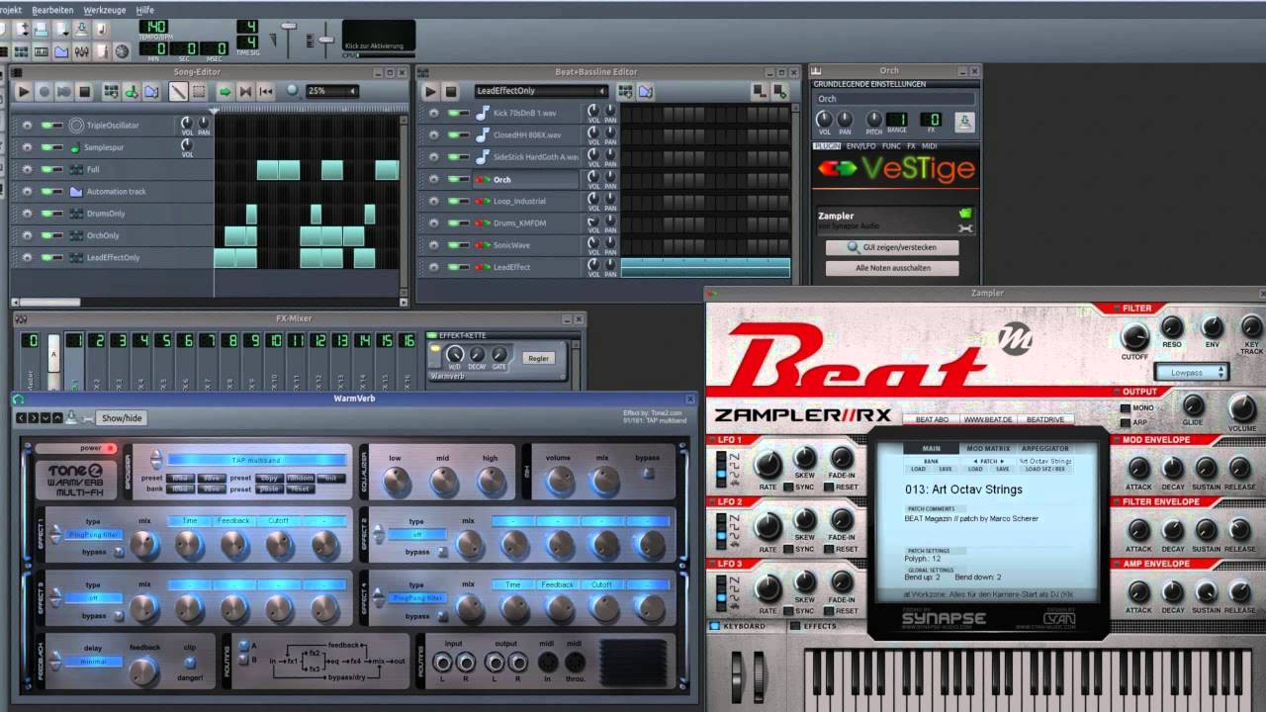Mute the Samplespur track
The height and width of the screenshot is (712, 1266).
(x=46, y=147)
